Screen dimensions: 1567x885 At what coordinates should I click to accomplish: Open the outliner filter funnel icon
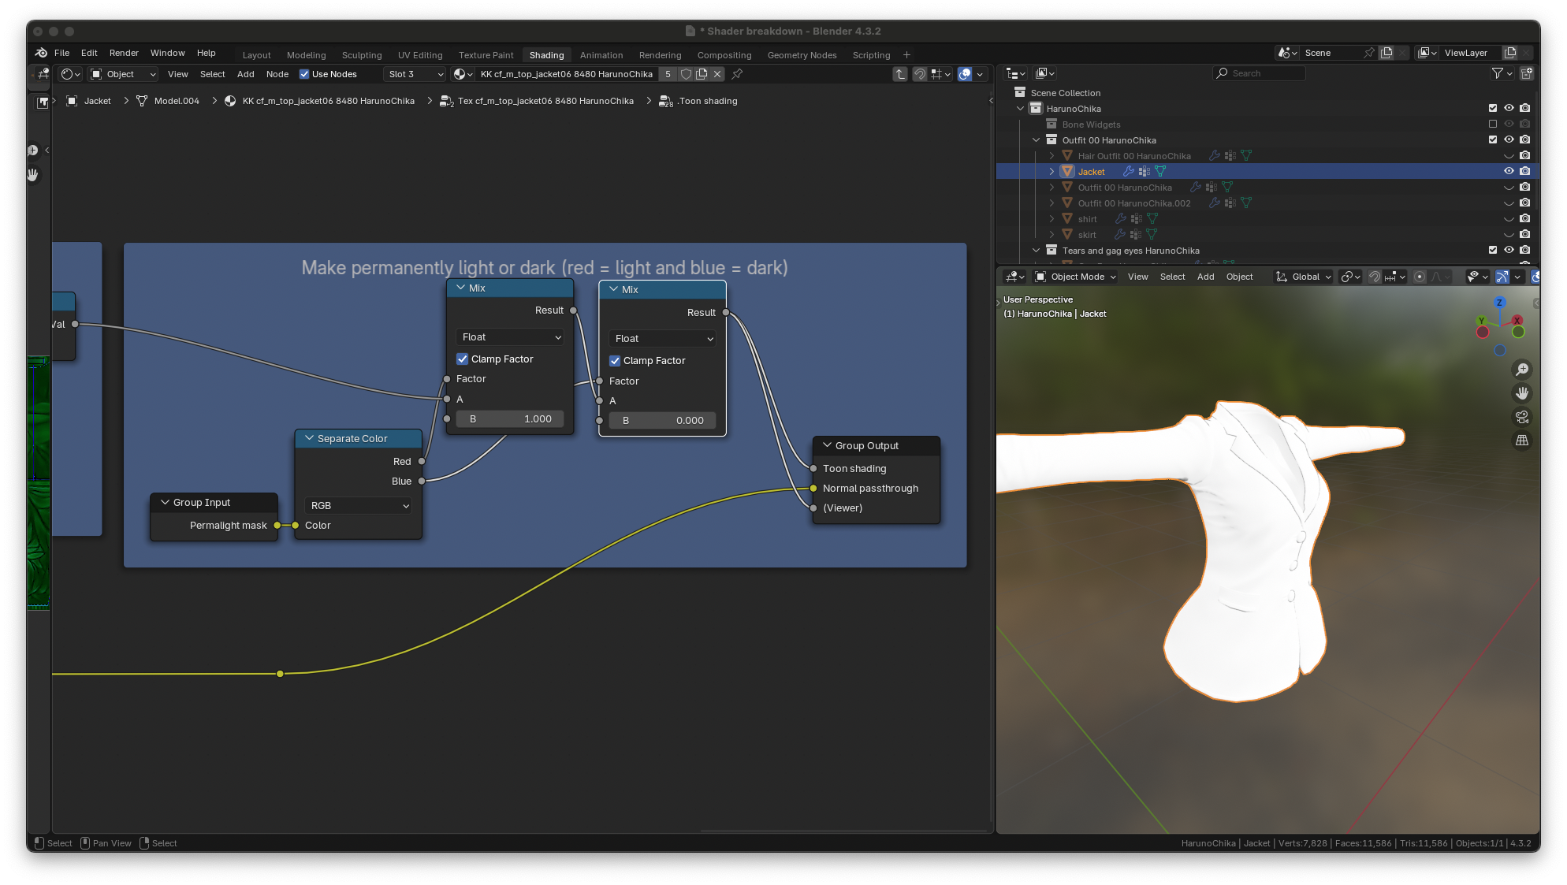[1497, 73]
